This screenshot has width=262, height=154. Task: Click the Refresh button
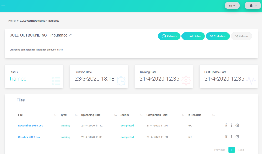[169, 36]
